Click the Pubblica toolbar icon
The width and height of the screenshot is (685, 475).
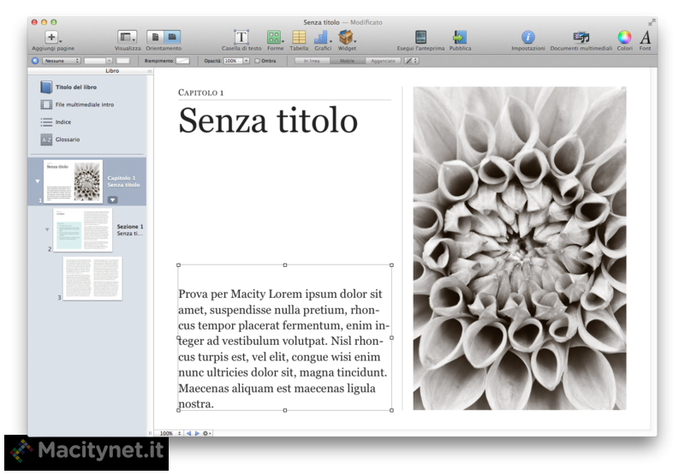[460, 37]
